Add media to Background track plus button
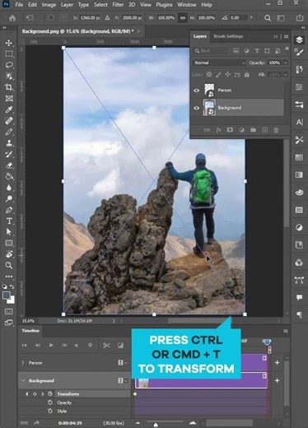This screenshot has width=308, height=428. [277, 380]
